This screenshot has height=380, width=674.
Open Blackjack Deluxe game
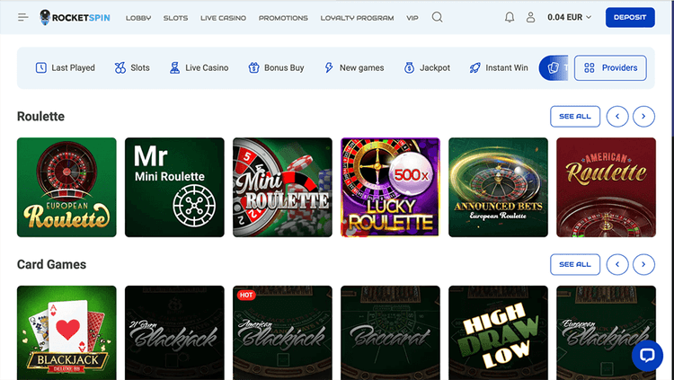pos(67,332)
